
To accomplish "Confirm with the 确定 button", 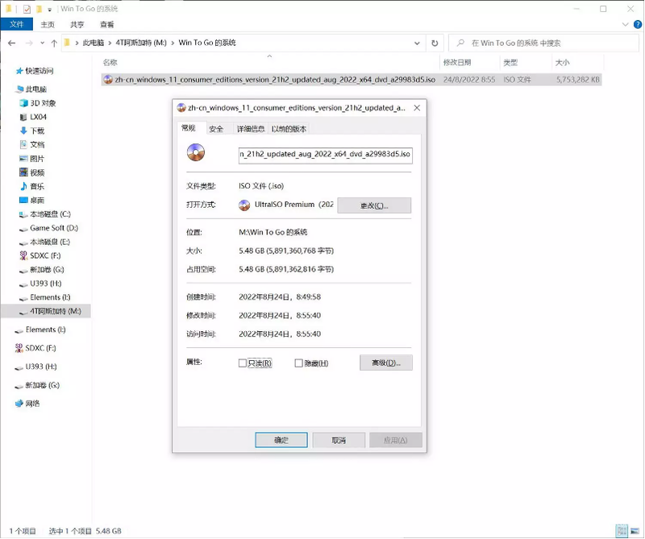I will (281, 441).
